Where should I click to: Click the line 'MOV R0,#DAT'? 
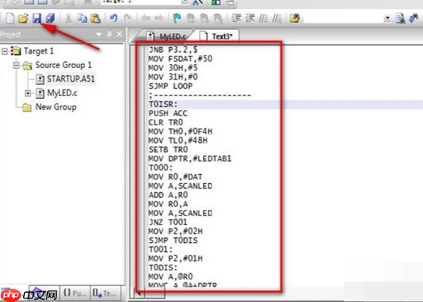point(176,177)
